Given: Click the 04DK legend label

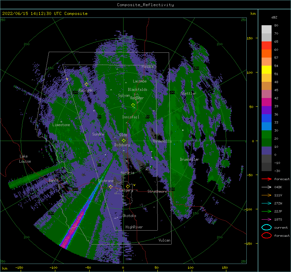Looking at the screenshot, I should [x=278, y=187].
